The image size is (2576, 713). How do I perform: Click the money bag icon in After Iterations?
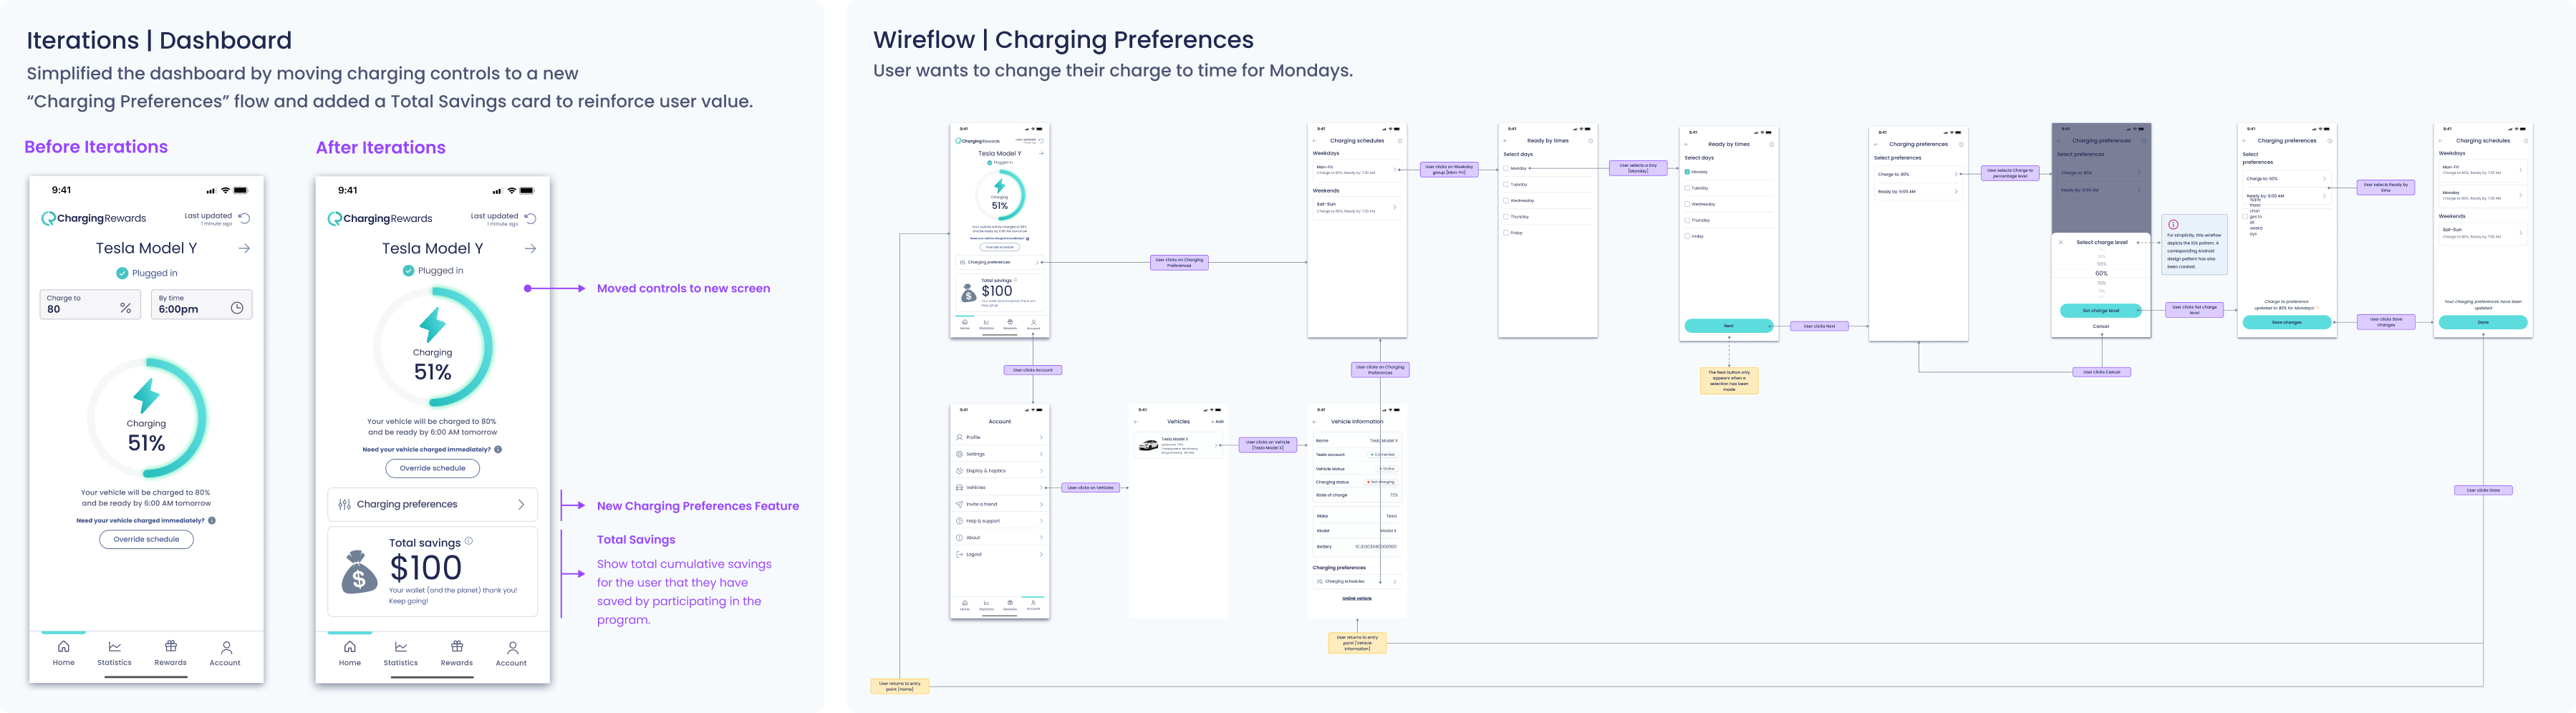click(359, 572)
